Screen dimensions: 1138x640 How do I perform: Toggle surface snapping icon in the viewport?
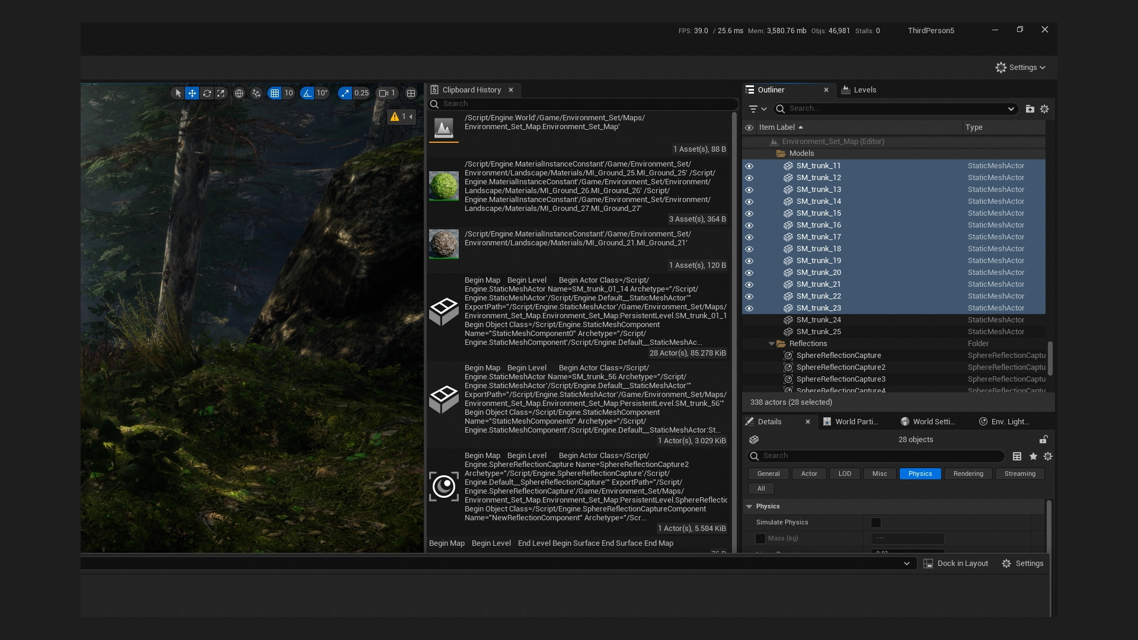click(256, 93)
